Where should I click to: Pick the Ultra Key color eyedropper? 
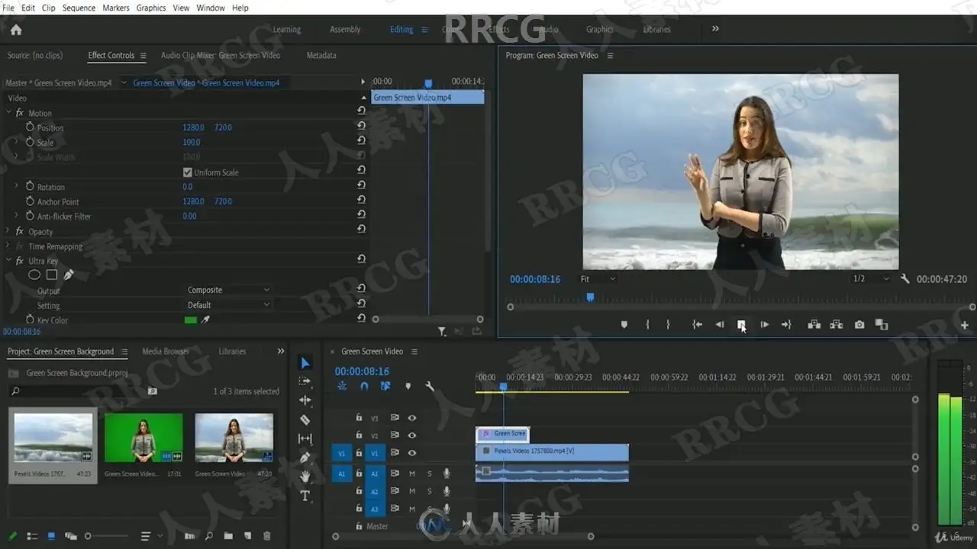click(205, 320)
